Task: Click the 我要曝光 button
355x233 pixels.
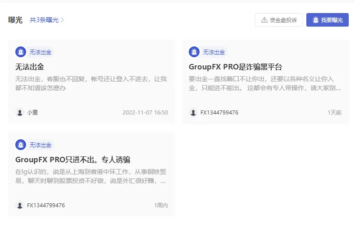Action: (328, 20)
